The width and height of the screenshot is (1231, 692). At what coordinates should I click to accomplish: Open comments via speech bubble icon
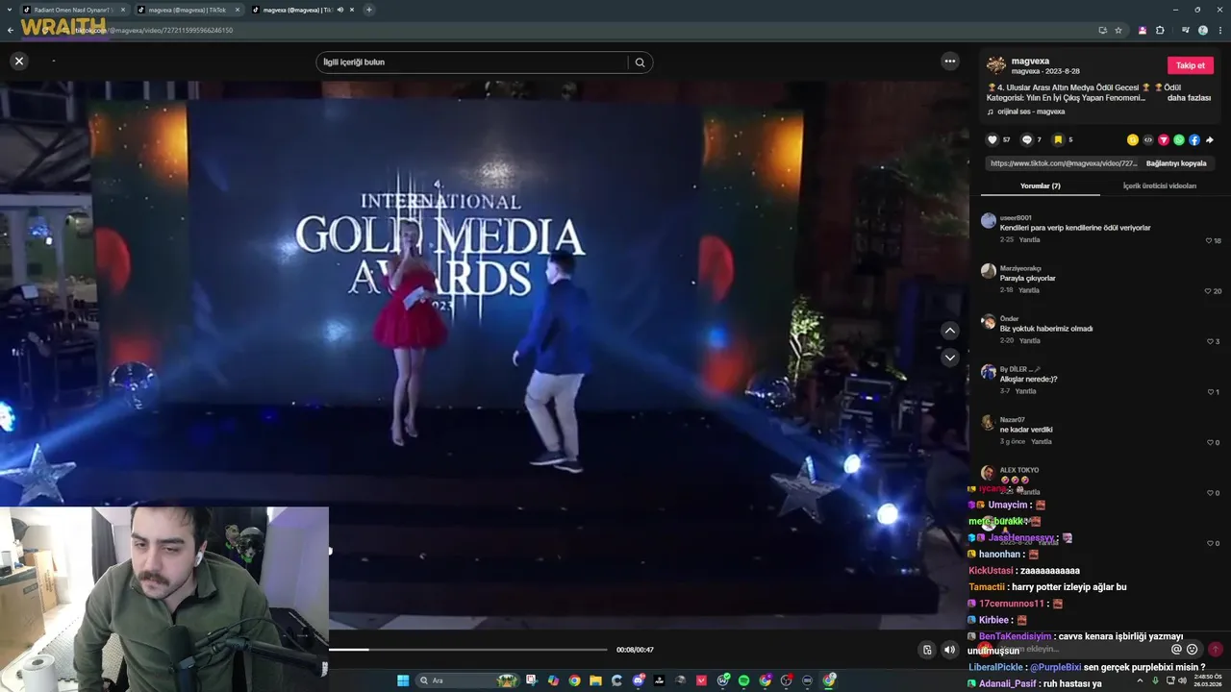[1026, 139]
